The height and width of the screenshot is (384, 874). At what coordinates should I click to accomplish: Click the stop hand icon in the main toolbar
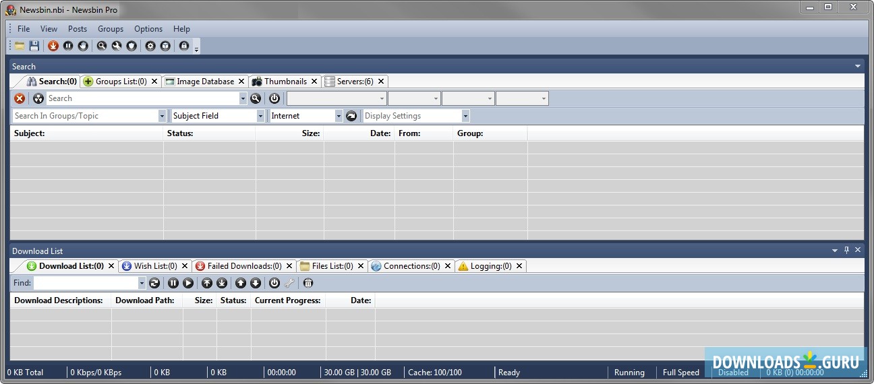click(x=82, y=46)
